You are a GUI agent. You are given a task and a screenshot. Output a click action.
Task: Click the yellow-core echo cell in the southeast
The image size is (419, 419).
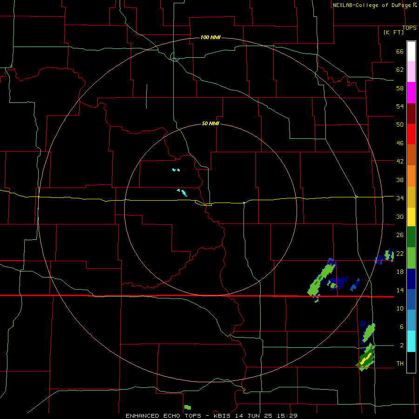click(365, 359)
